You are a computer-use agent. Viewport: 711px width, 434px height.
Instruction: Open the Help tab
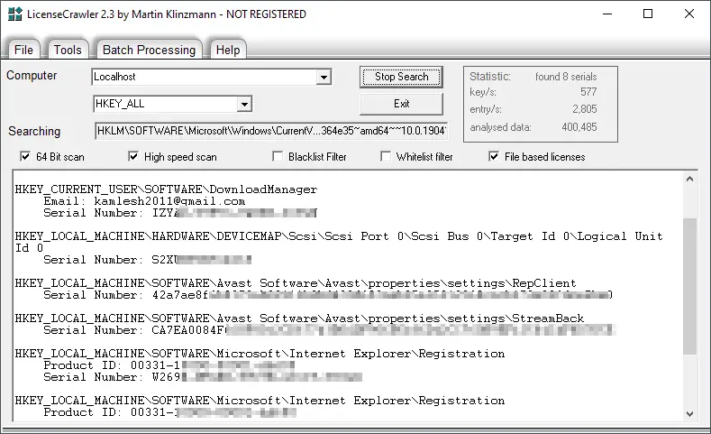click(x=228, y=50)
